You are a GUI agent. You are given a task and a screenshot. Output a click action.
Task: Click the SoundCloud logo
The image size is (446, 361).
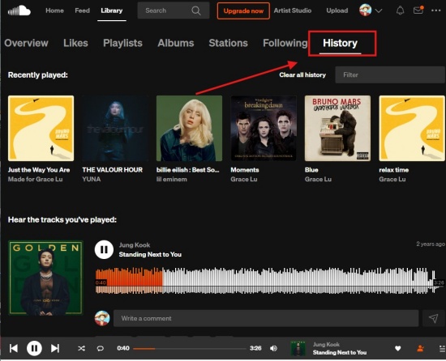(19, 11)
